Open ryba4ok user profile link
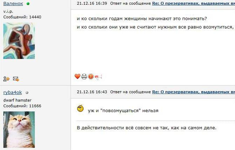The height and width of the screenshot is (150, 235). coord(13,92)
